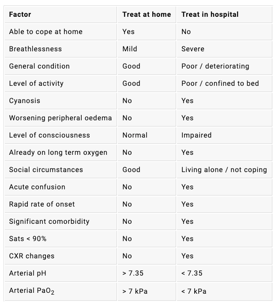Click the 'General condition' factor cell
This screenshot has width=279, height=307.
(39, 66)
